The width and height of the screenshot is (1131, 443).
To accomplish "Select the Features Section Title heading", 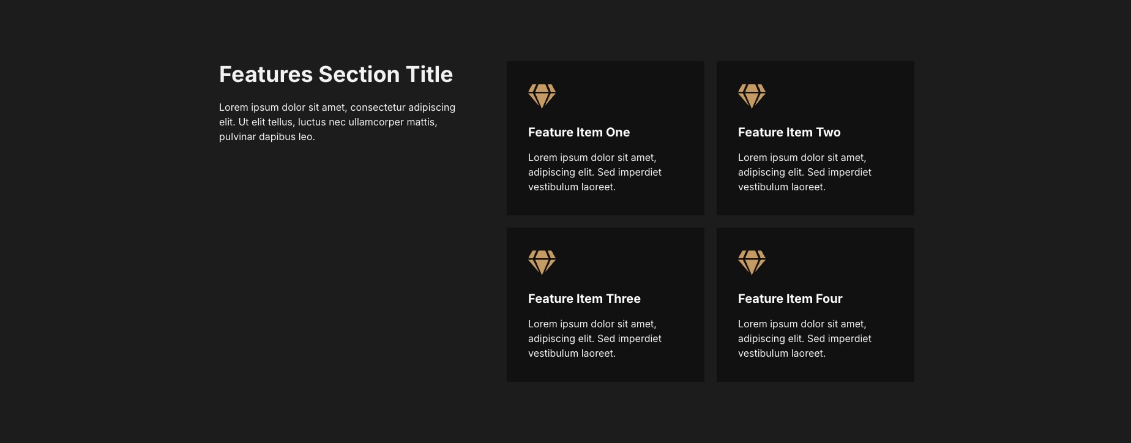I will tap(336, 73).
